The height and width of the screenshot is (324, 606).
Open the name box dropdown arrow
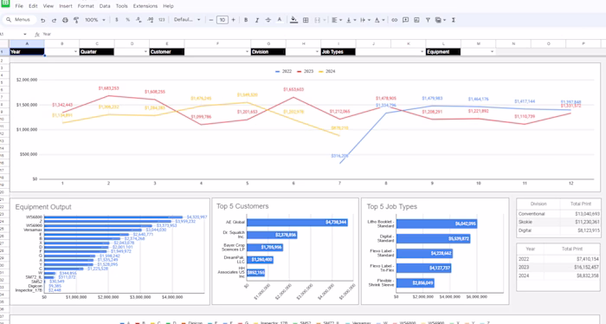click(25, 35)
